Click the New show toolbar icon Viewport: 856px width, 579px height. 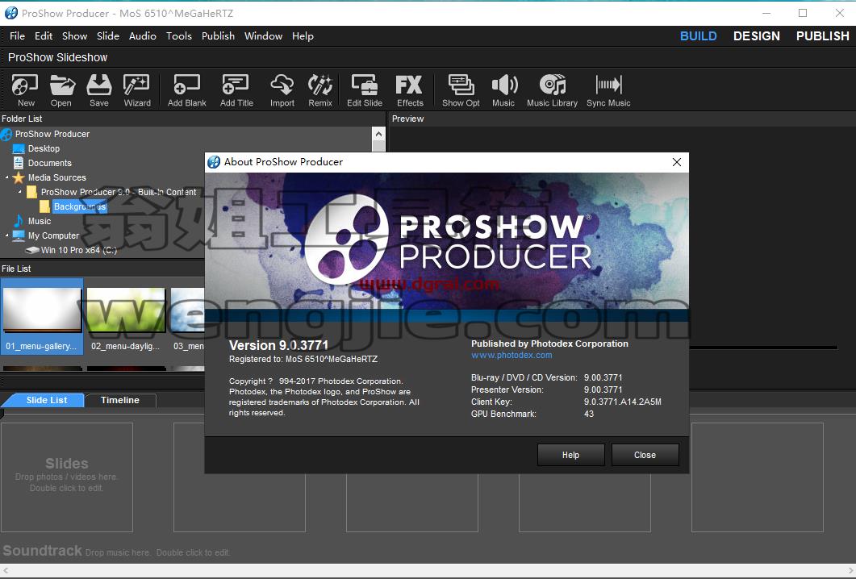tap(25, 90)
